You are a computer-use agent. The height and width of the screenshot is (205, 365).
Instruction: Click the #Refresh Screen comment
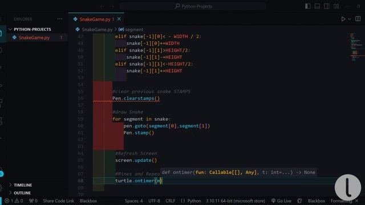pyautogui.click(x=136, y=153)
